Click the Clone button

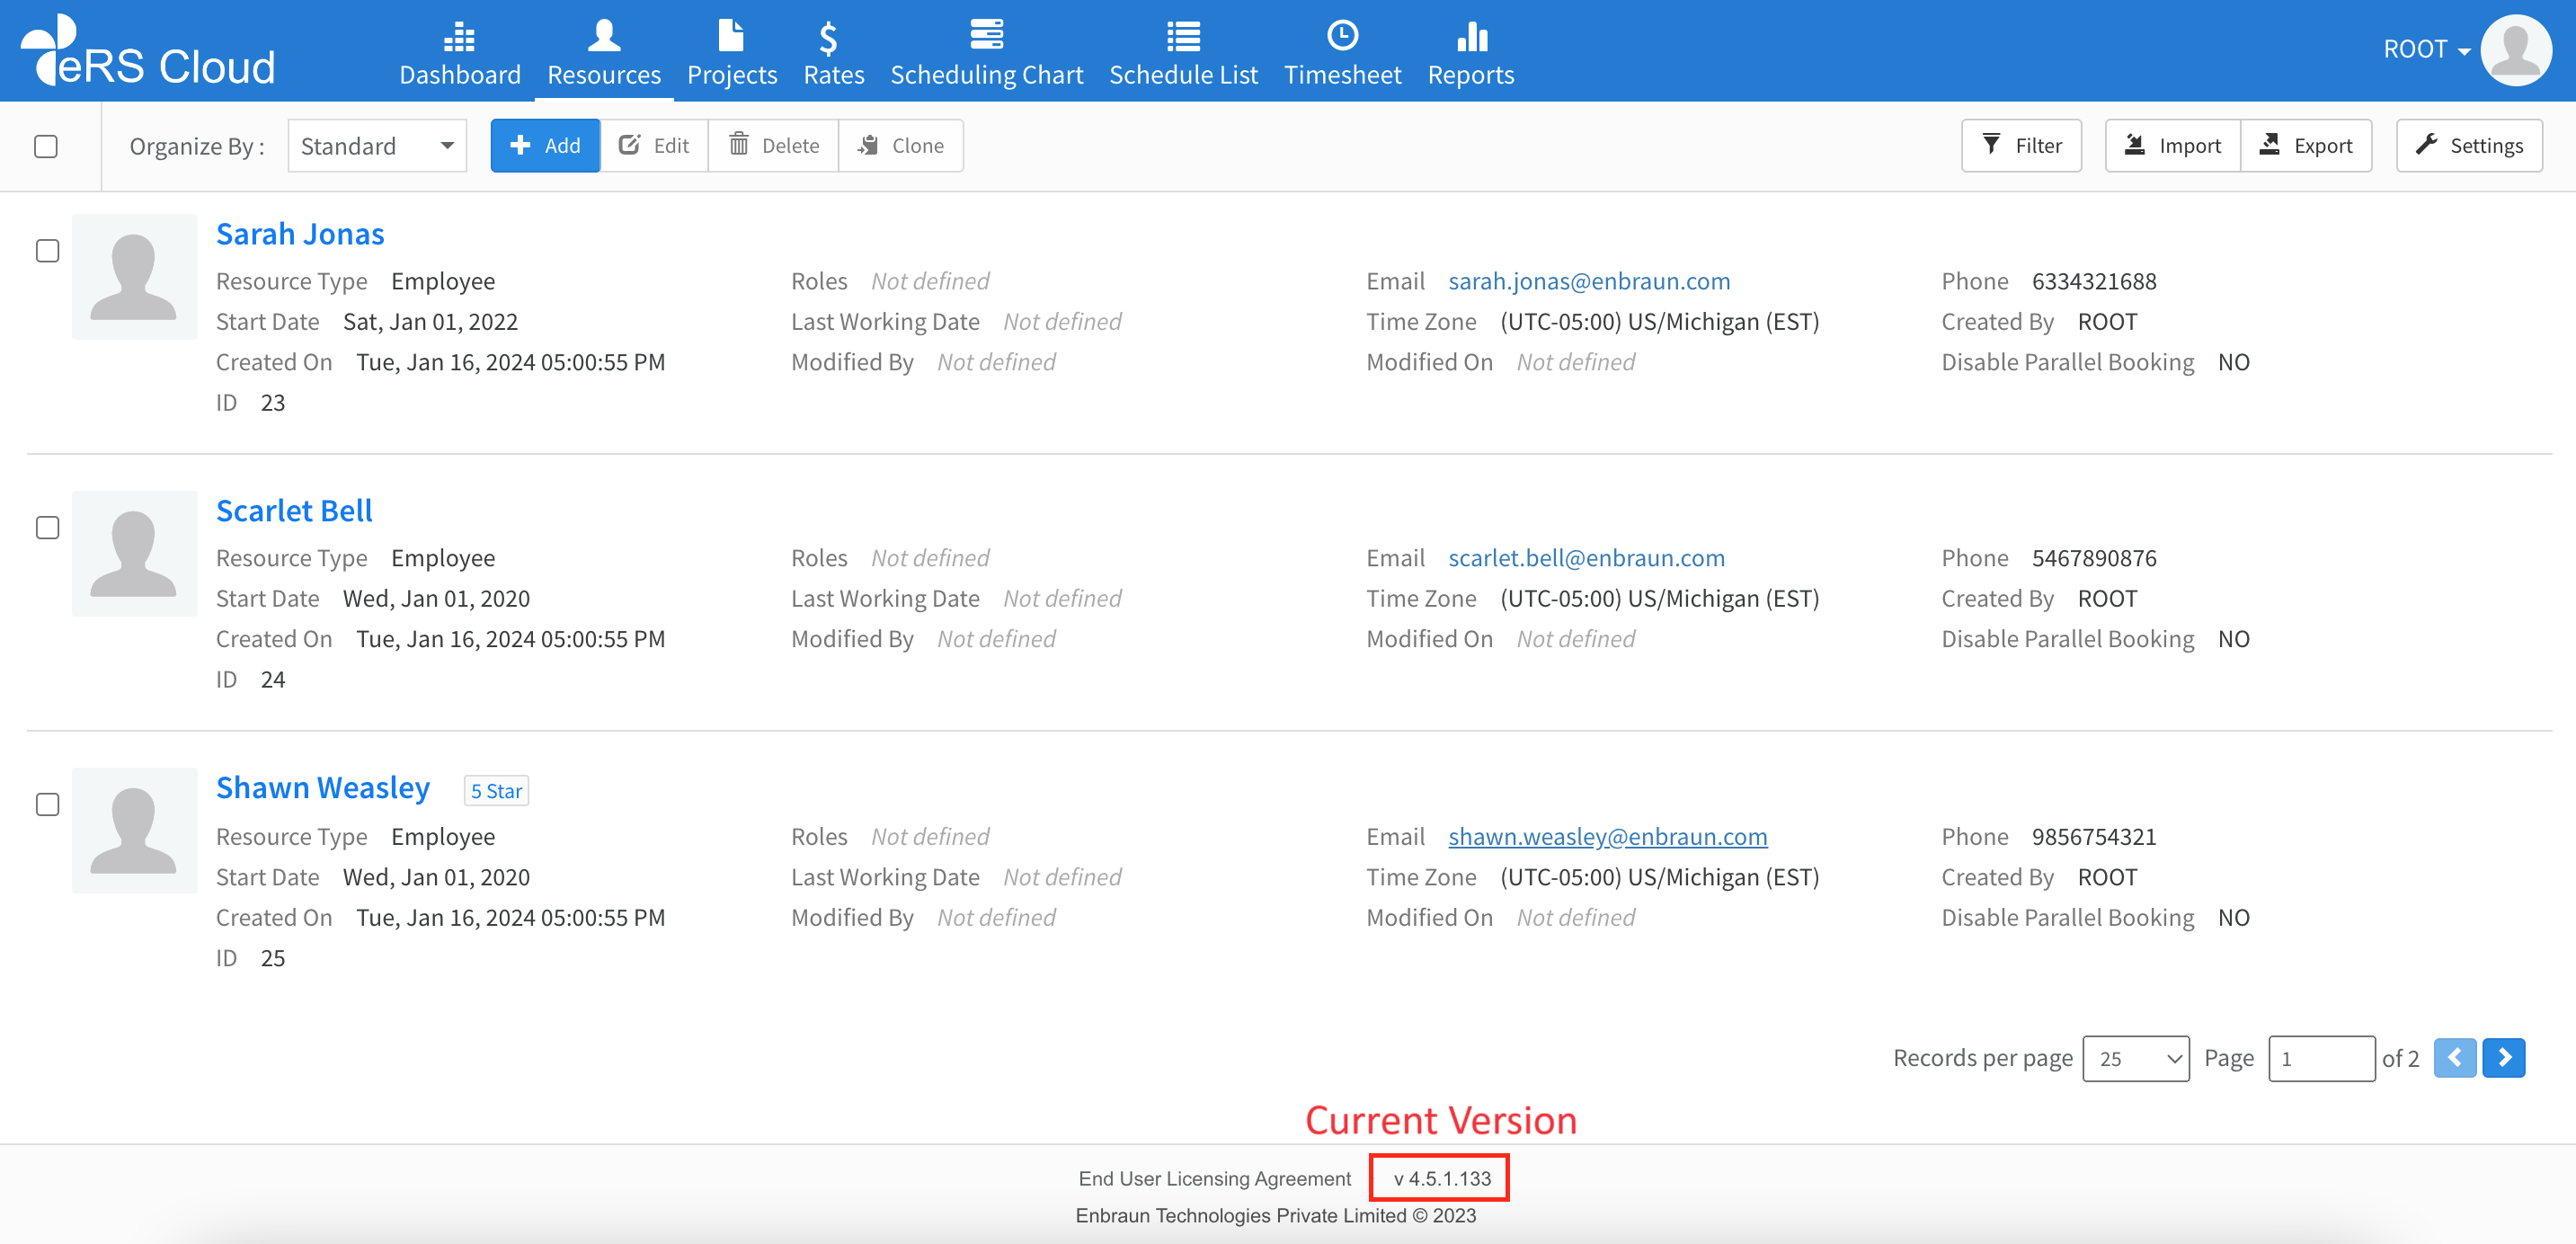click(901, 146)
